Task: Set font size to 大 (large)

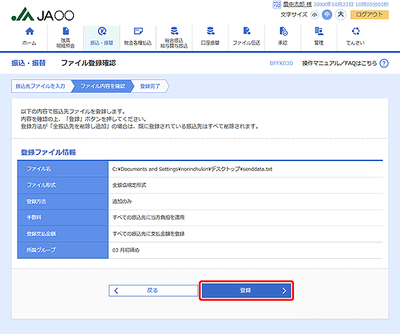Action: [340, 14]
